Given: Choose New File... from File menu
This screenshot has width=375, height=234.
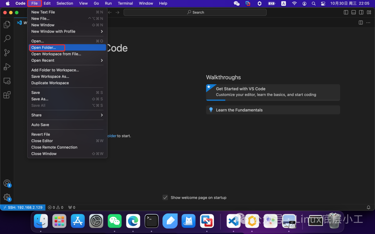Looking at the screenshot, I should click(x=67, y=18).
